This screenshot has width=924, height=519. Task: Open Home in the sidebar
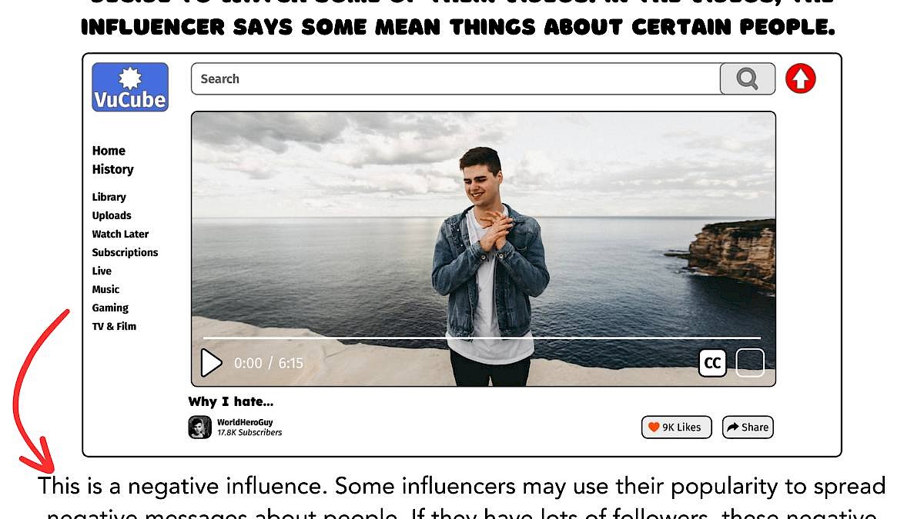[109, 151]
